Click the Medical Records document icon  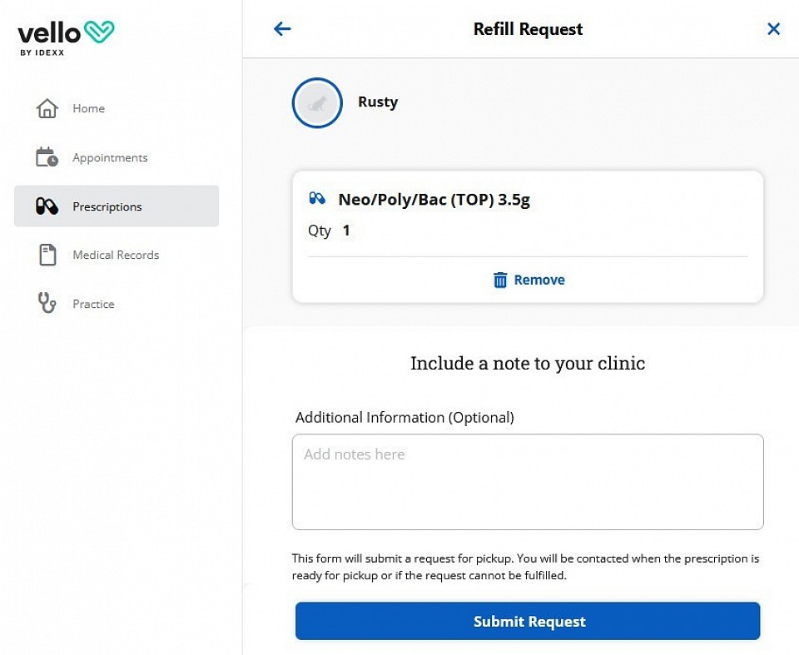pyautogui.click(x=47, y=255)
